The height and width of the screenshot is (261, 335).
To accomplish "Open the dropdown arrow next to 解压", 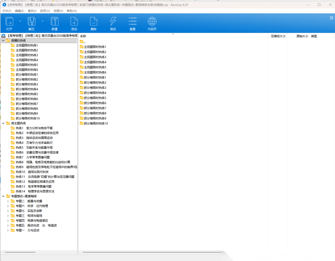I will [42, 21].
